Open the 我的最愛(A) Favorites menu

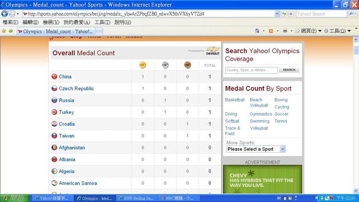(77, 22)
